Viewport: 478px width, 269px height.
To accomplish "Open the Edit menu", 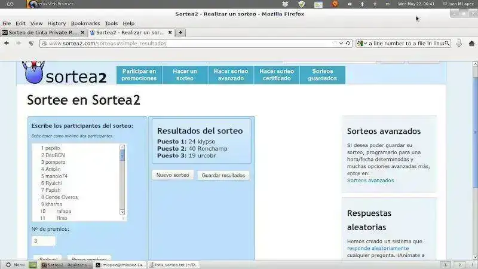I will point(20,23).
